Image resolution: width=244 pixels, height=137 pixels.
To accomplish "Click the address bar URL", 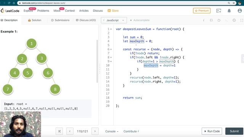I will pos(43,3).
